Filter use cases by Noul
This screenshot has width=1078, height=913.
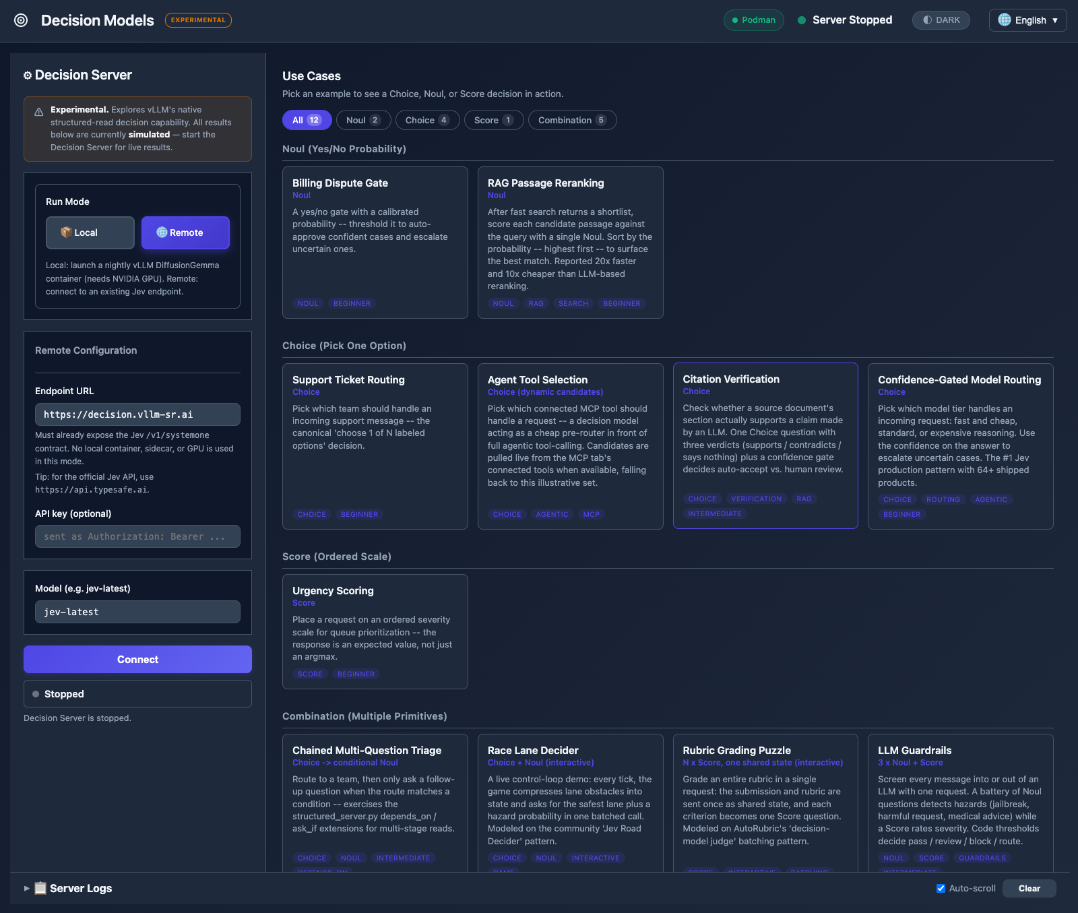coord(363,120)
